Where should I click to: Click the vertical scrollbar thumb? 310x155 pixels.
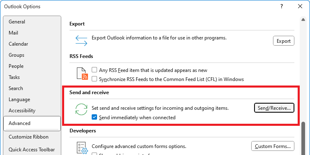[303, 138]
